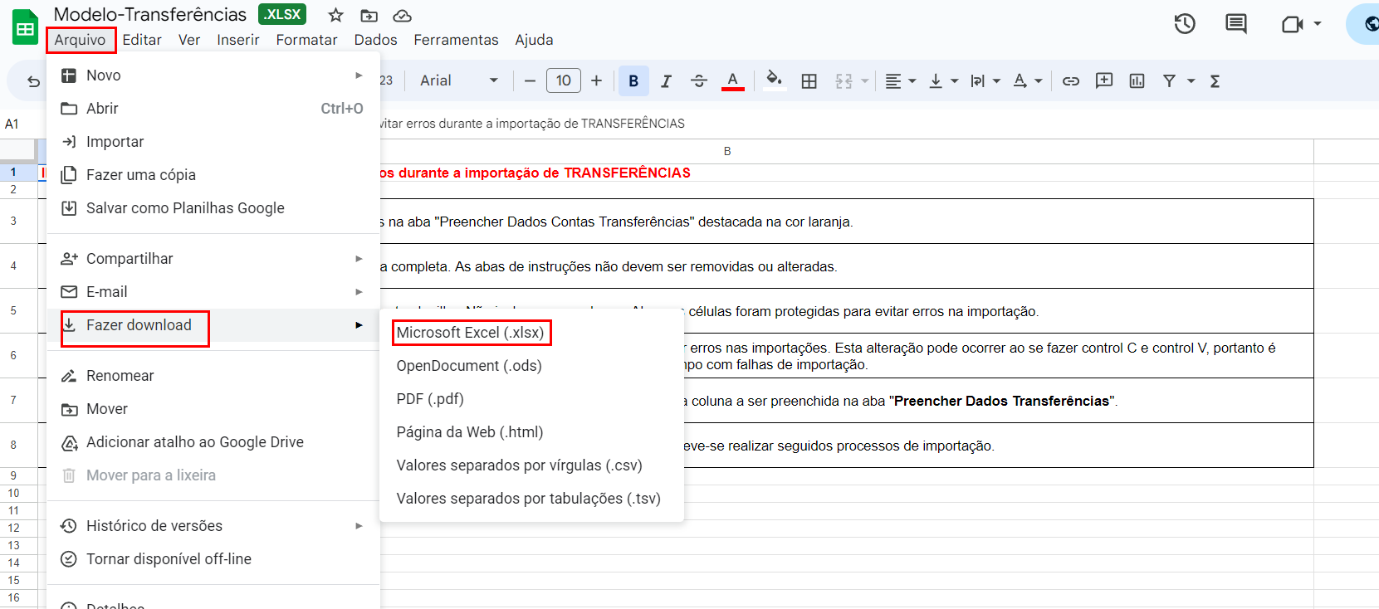The image size is (1379, 609).
Task: Click the font size input field
Action: pos(563,80)
